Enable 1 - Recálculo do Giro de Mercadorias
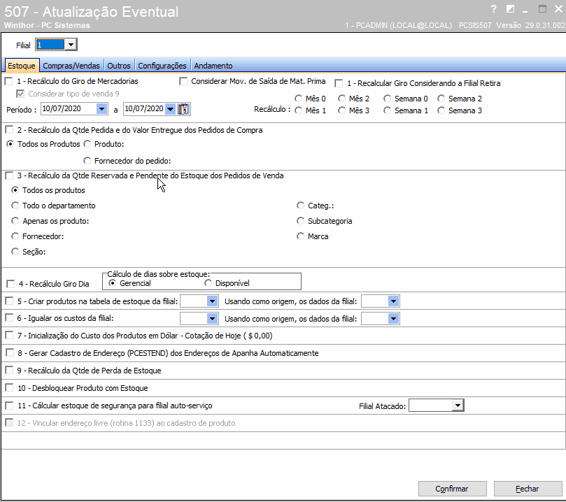The image size is (566, 502). click(8, 82)
